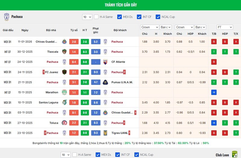Click the Pachuca club crest in header
The width and height of the screenshot is (241, 158).
(6, 17)
